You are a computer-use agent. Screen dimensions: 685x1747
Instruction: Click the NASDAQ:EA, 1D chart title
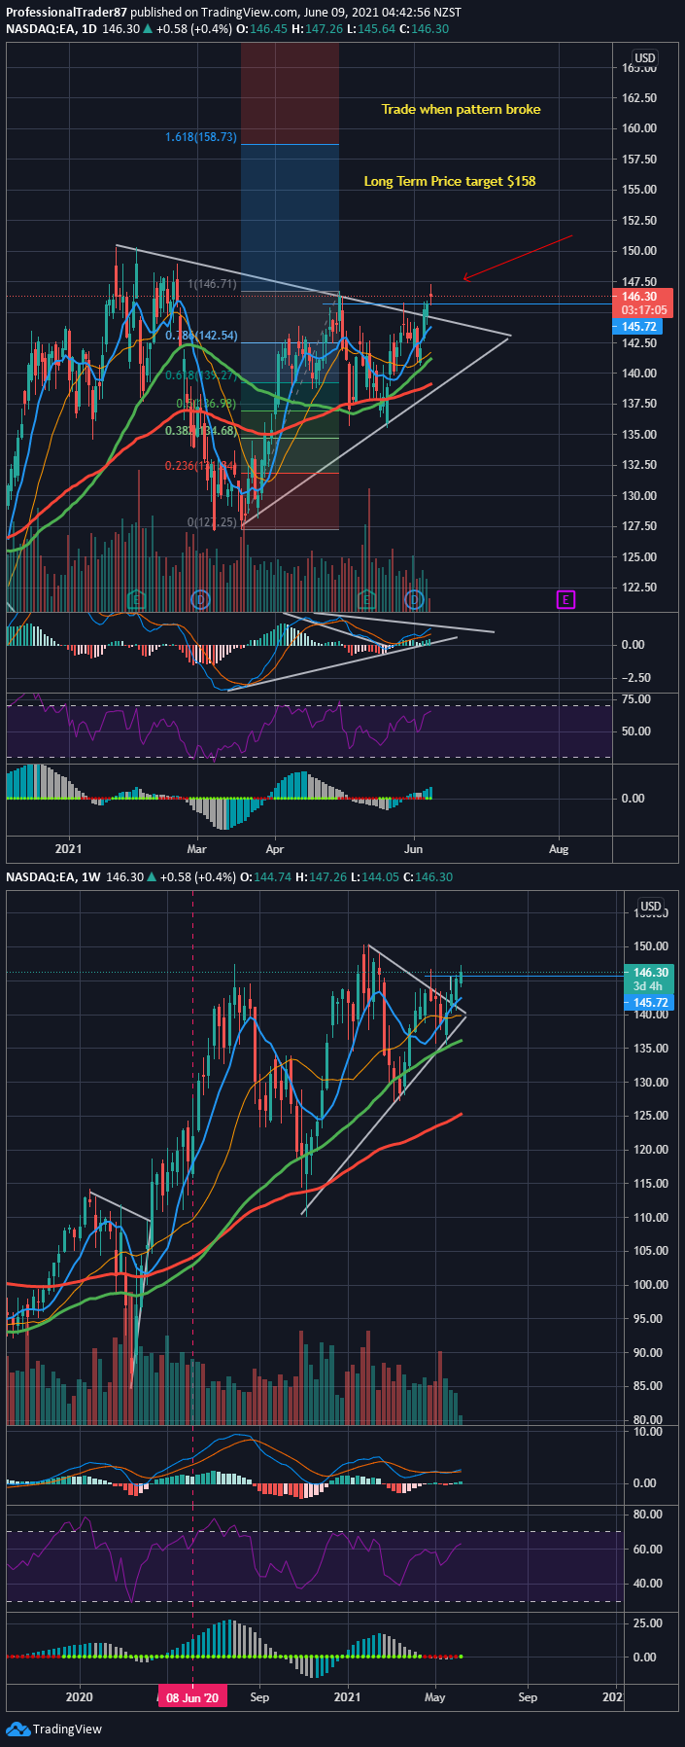[x=52, y=29]
